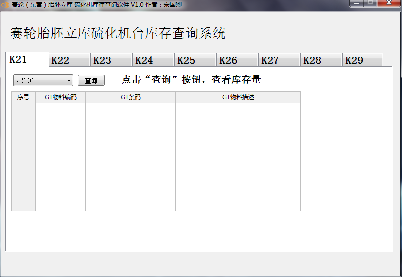Click the GT条码 column header
This screenshot has height=277, width=402.
[x=131, y=97]
